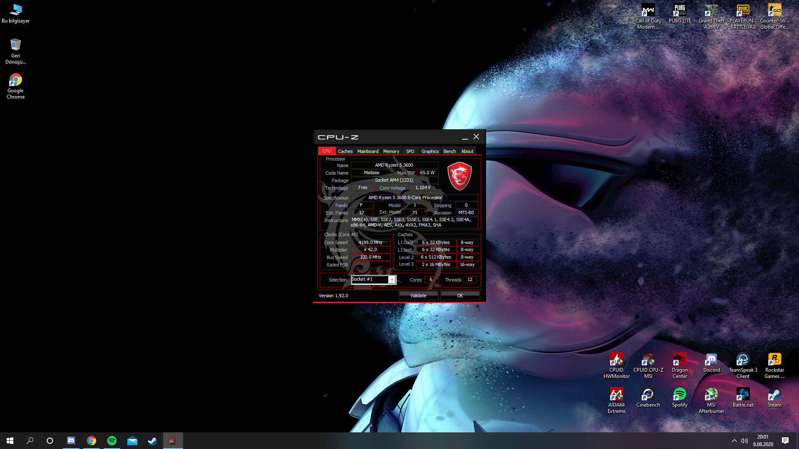Click the Max TDP value 65.0 W
Image resolution: width=799 pixels, height=449 pixels.
coord(427,173)
